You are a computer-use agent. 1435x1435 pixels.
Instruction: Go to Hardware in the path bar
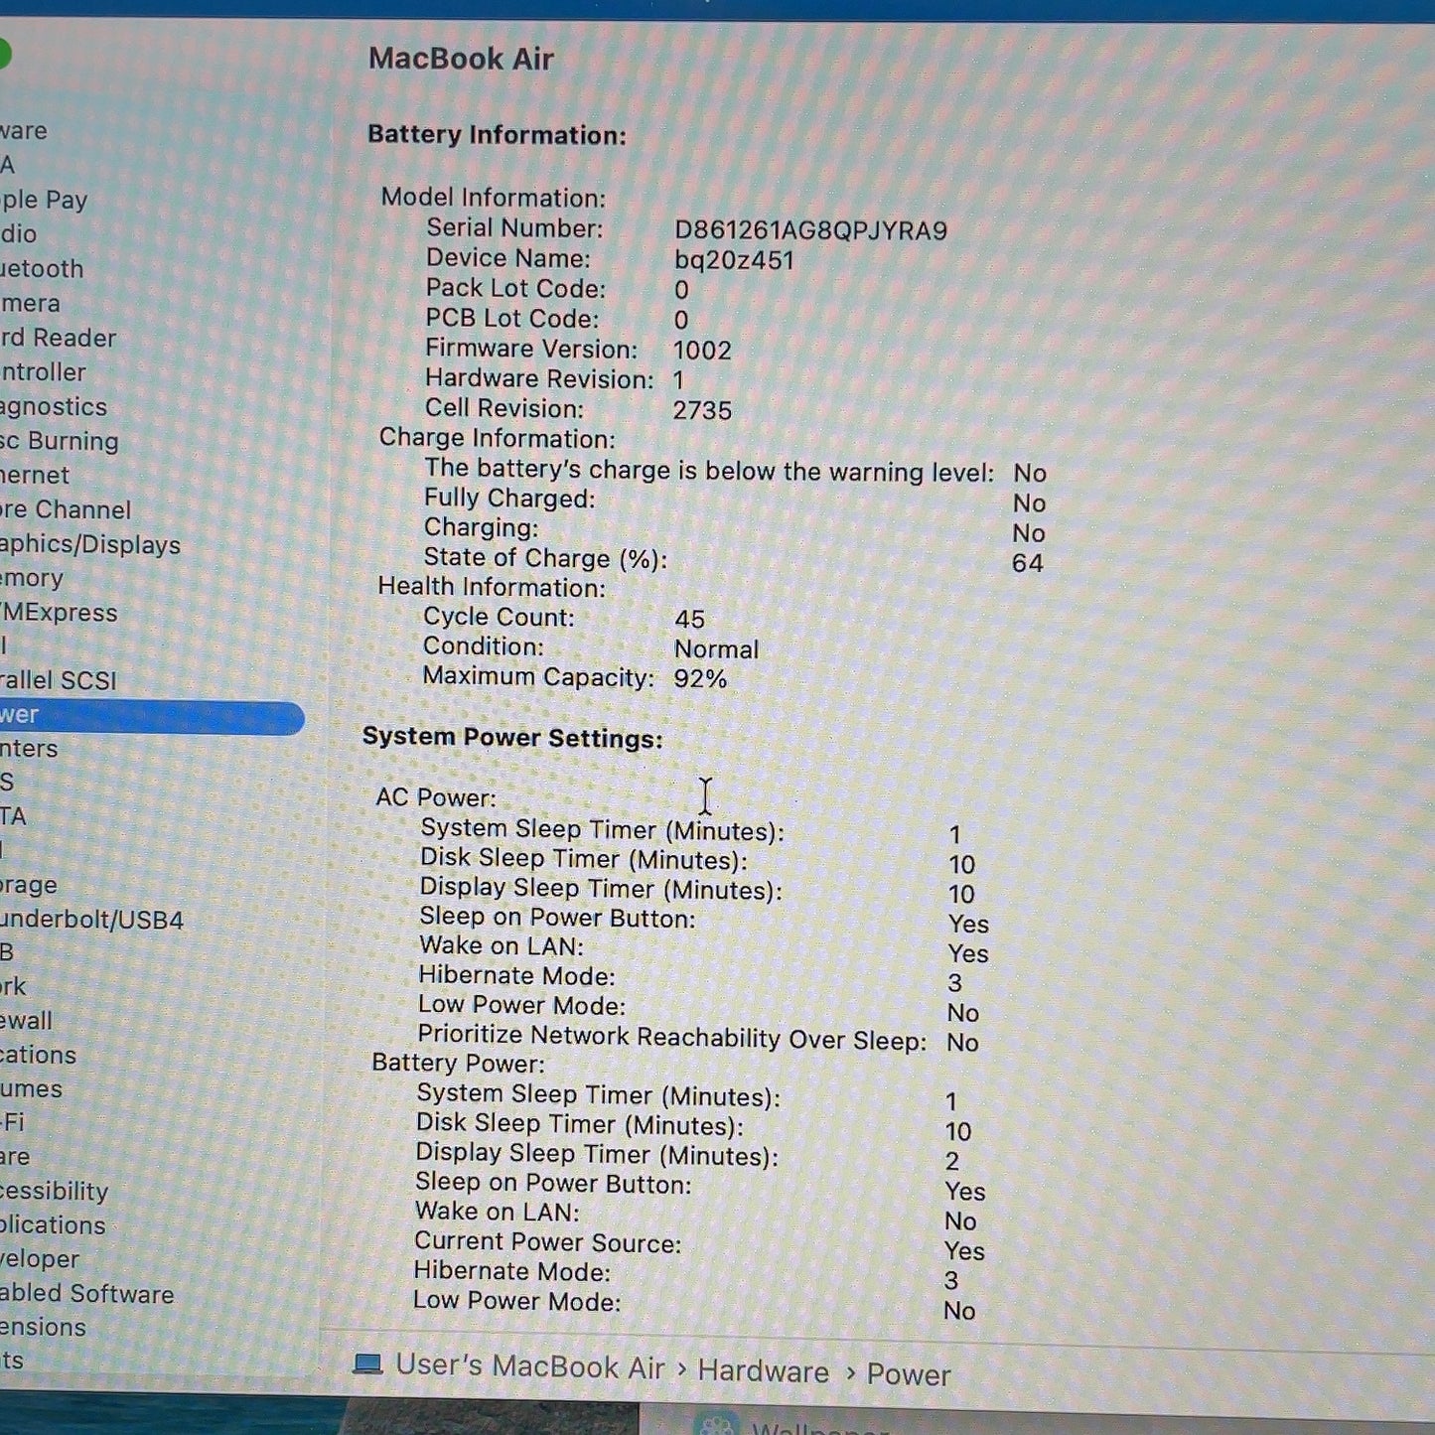[763, 1371]
